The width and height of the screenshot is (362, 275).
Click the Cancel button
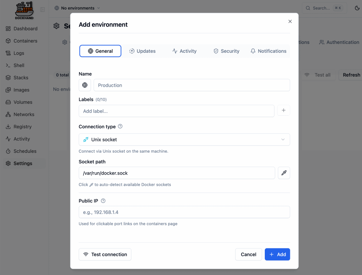point(249,254)
